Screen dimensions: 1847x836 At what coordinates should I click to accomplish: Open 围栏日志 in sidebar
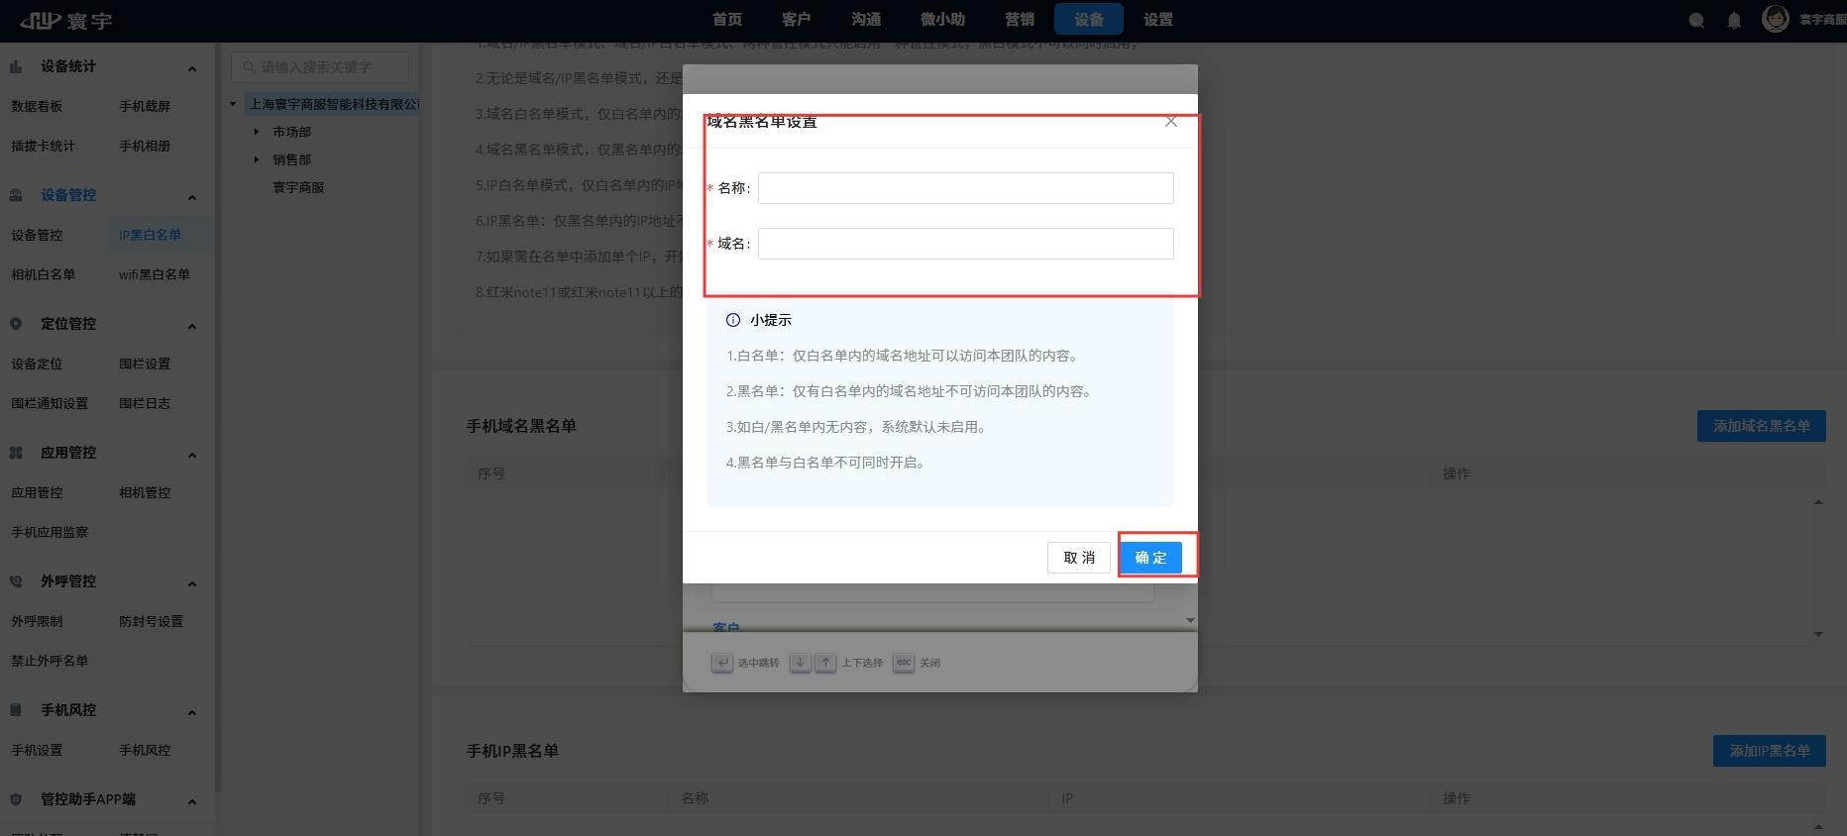[145, 403]
